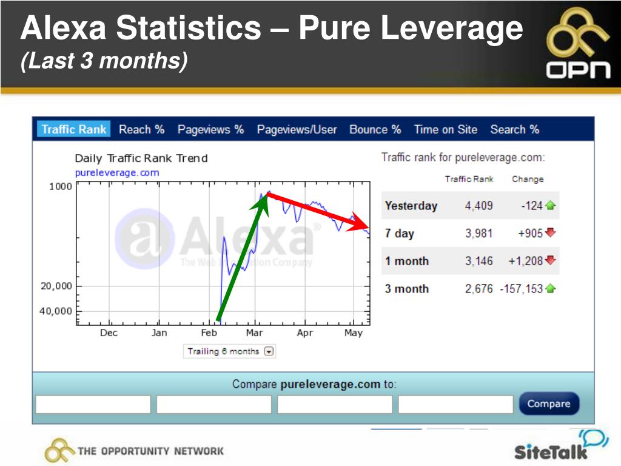Click the 3 month rank value 2,676

pyautogui.click(x=479, y=289)
